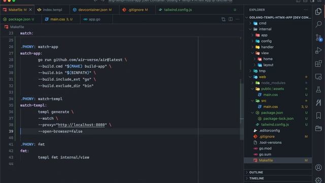Viewport: 325px width, 183px height.
Task: Expand the OUTLINE section
Action: [256, 172]
